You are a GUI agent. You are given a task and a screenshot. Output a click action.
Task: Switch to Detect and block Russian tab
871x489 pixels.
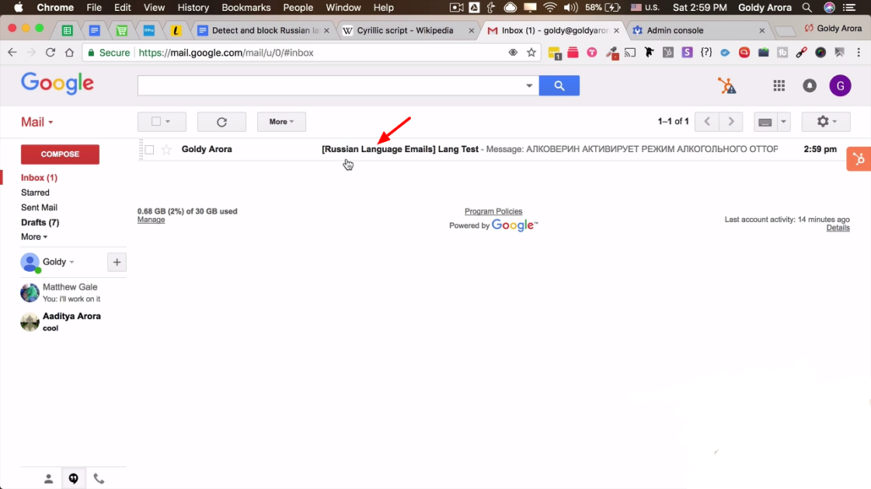tap(265, 30)
